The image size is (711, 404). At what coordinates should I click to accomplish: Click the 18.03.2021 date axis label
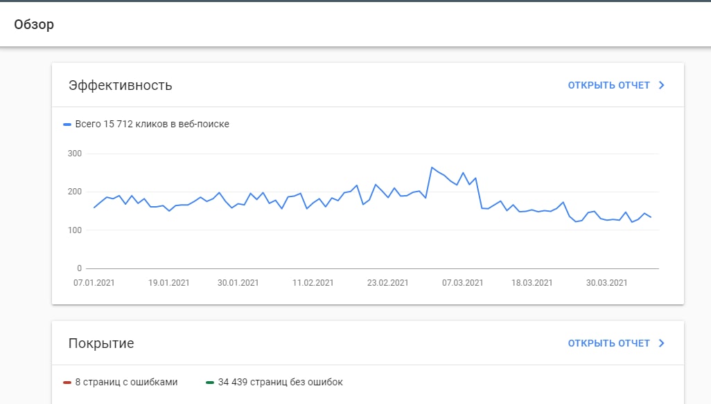click(532, 283)
